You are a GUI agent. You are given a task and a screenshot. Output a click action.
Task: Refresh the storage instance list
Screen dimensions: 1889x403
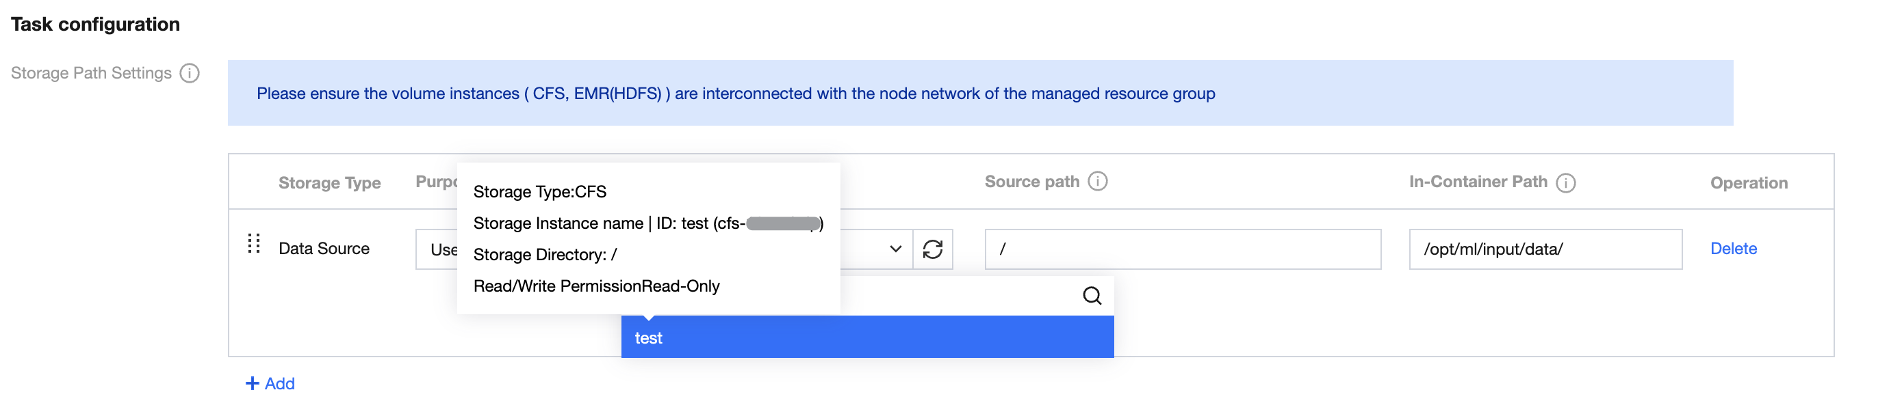click(x=932, y=249)
